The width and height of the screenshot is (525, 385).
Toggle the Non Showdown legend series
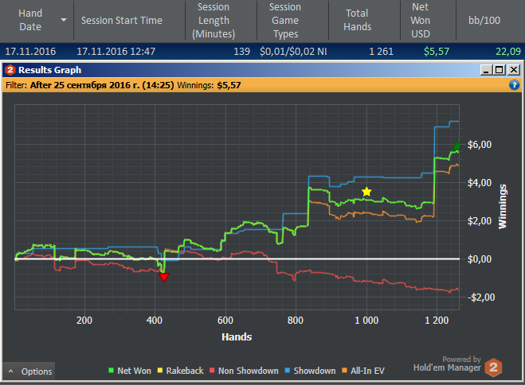pyautogui.click(x=244, y=371)
